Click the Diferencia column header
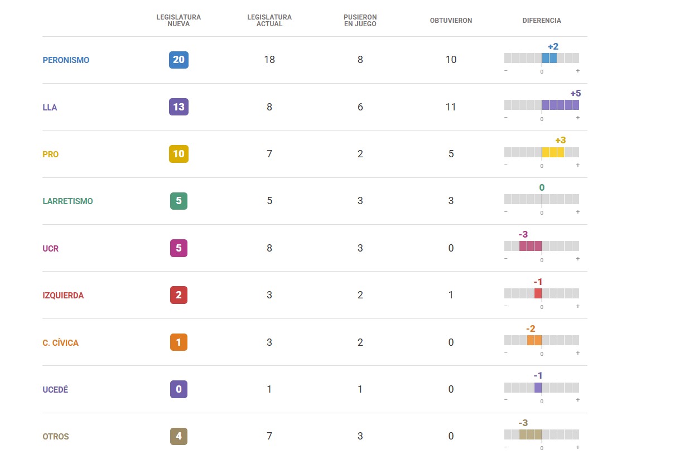 542,21
